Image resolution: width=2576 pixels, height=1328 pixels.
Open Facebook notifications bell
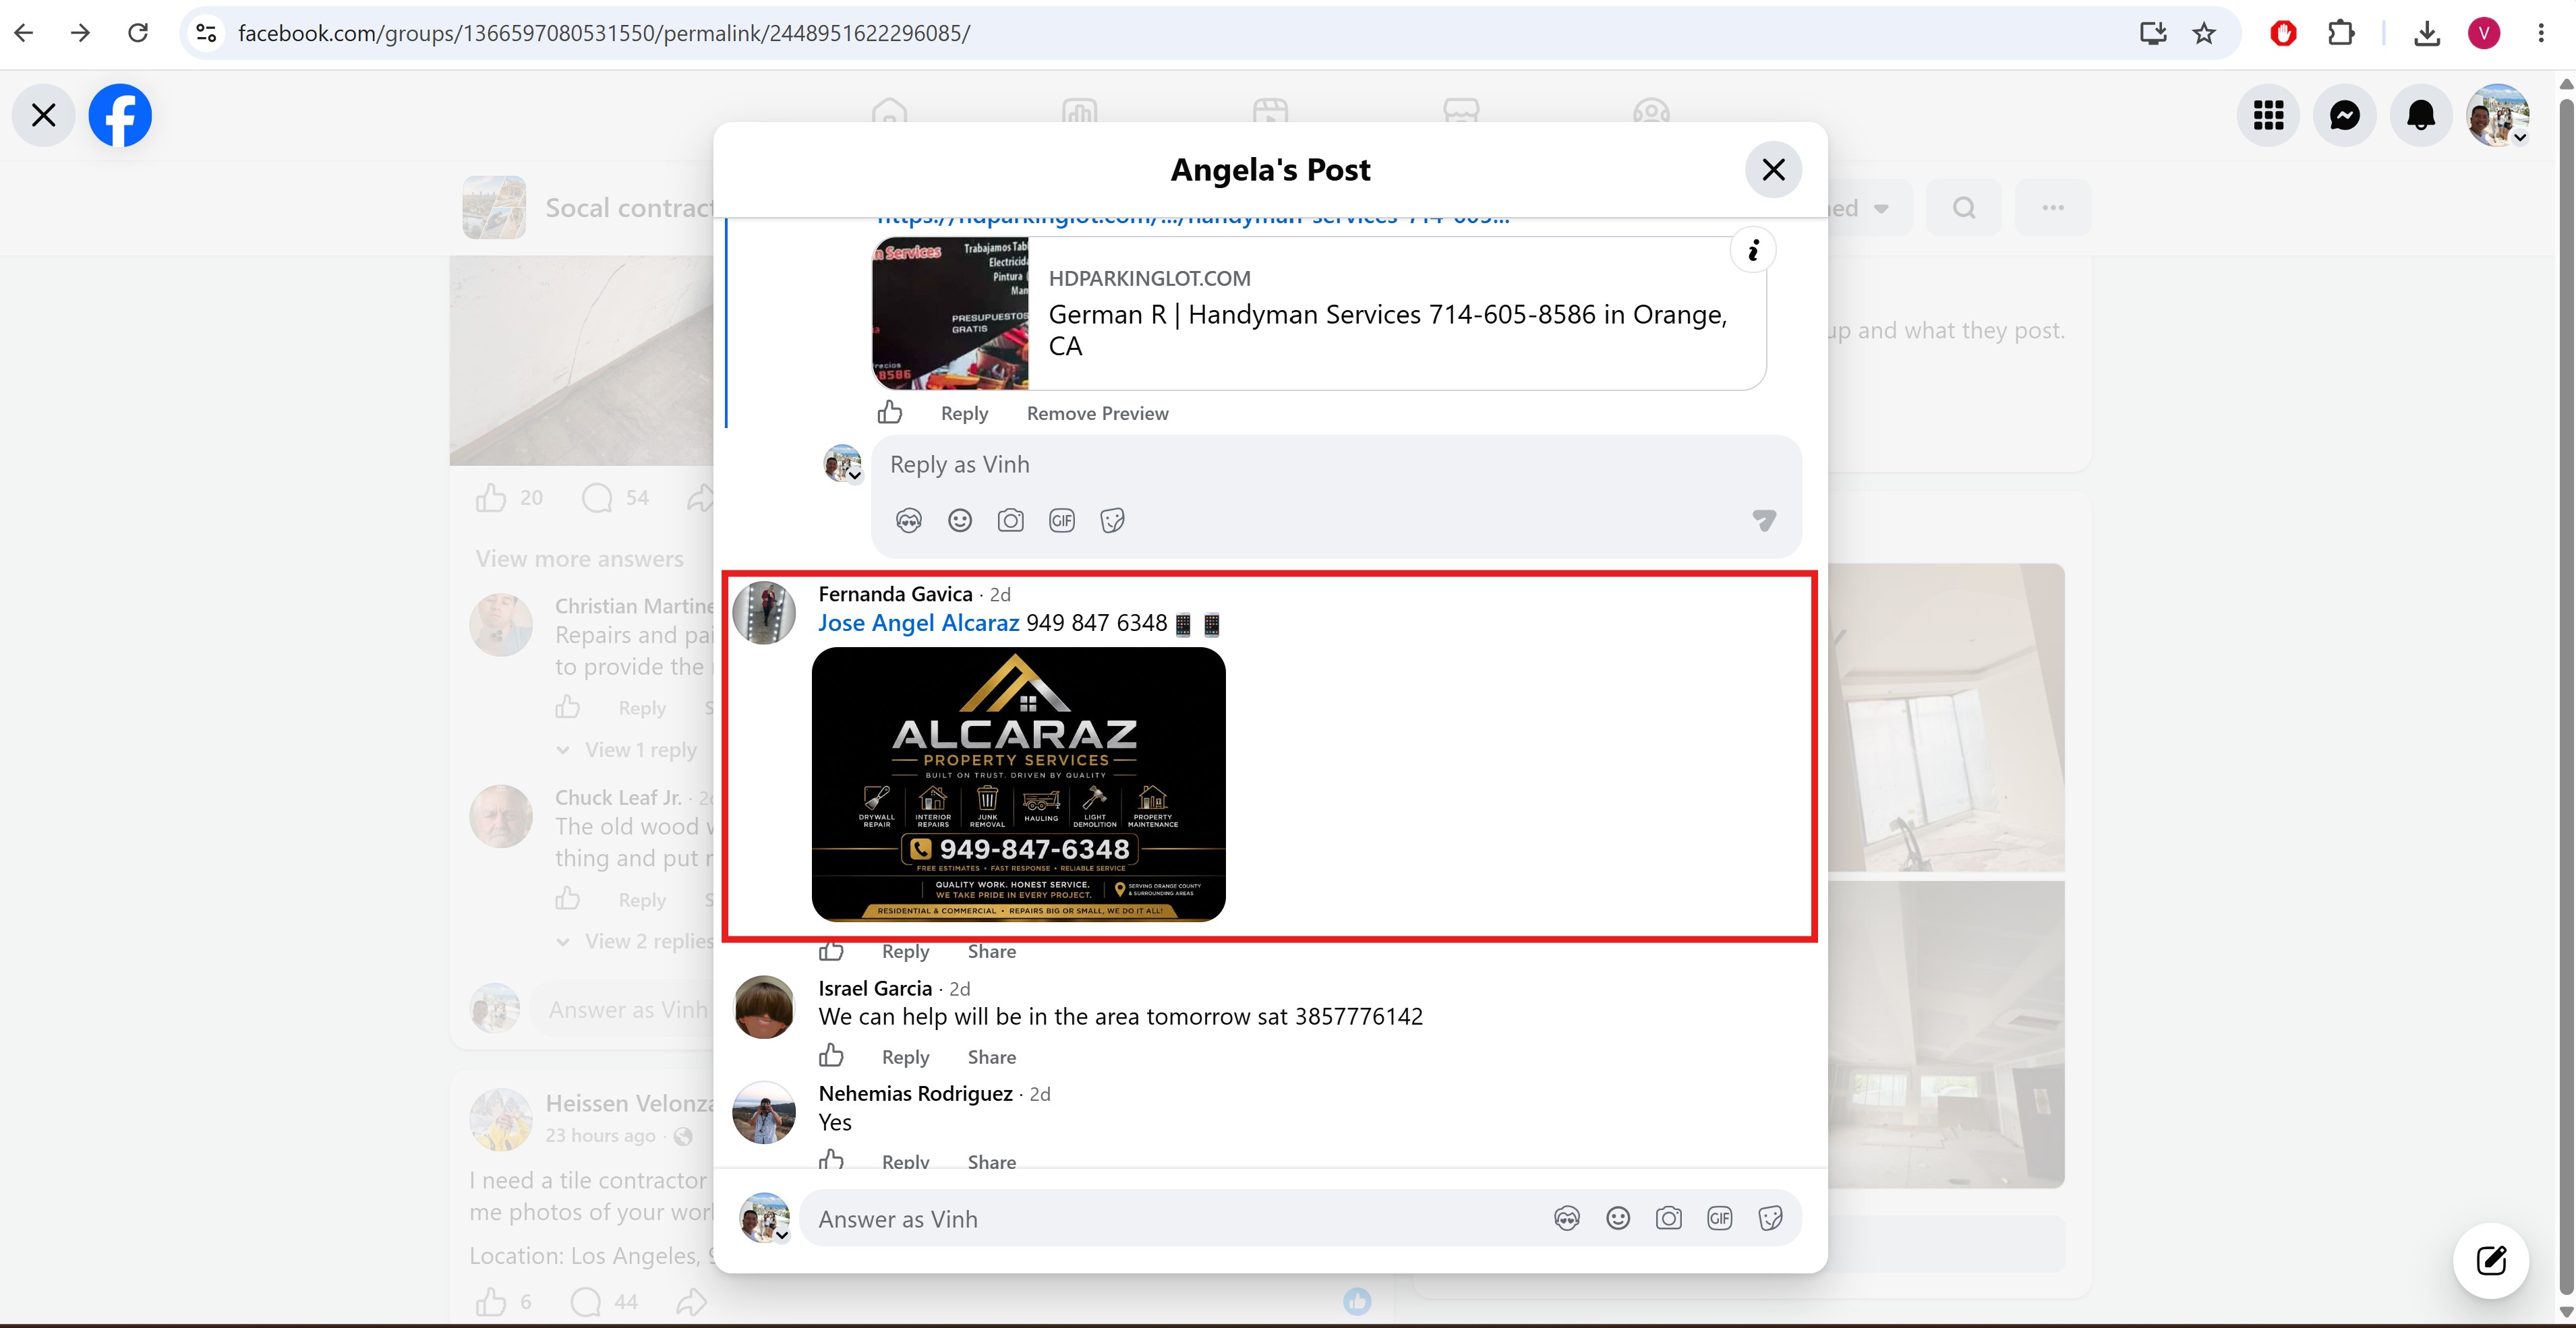tap(2421, 115)
